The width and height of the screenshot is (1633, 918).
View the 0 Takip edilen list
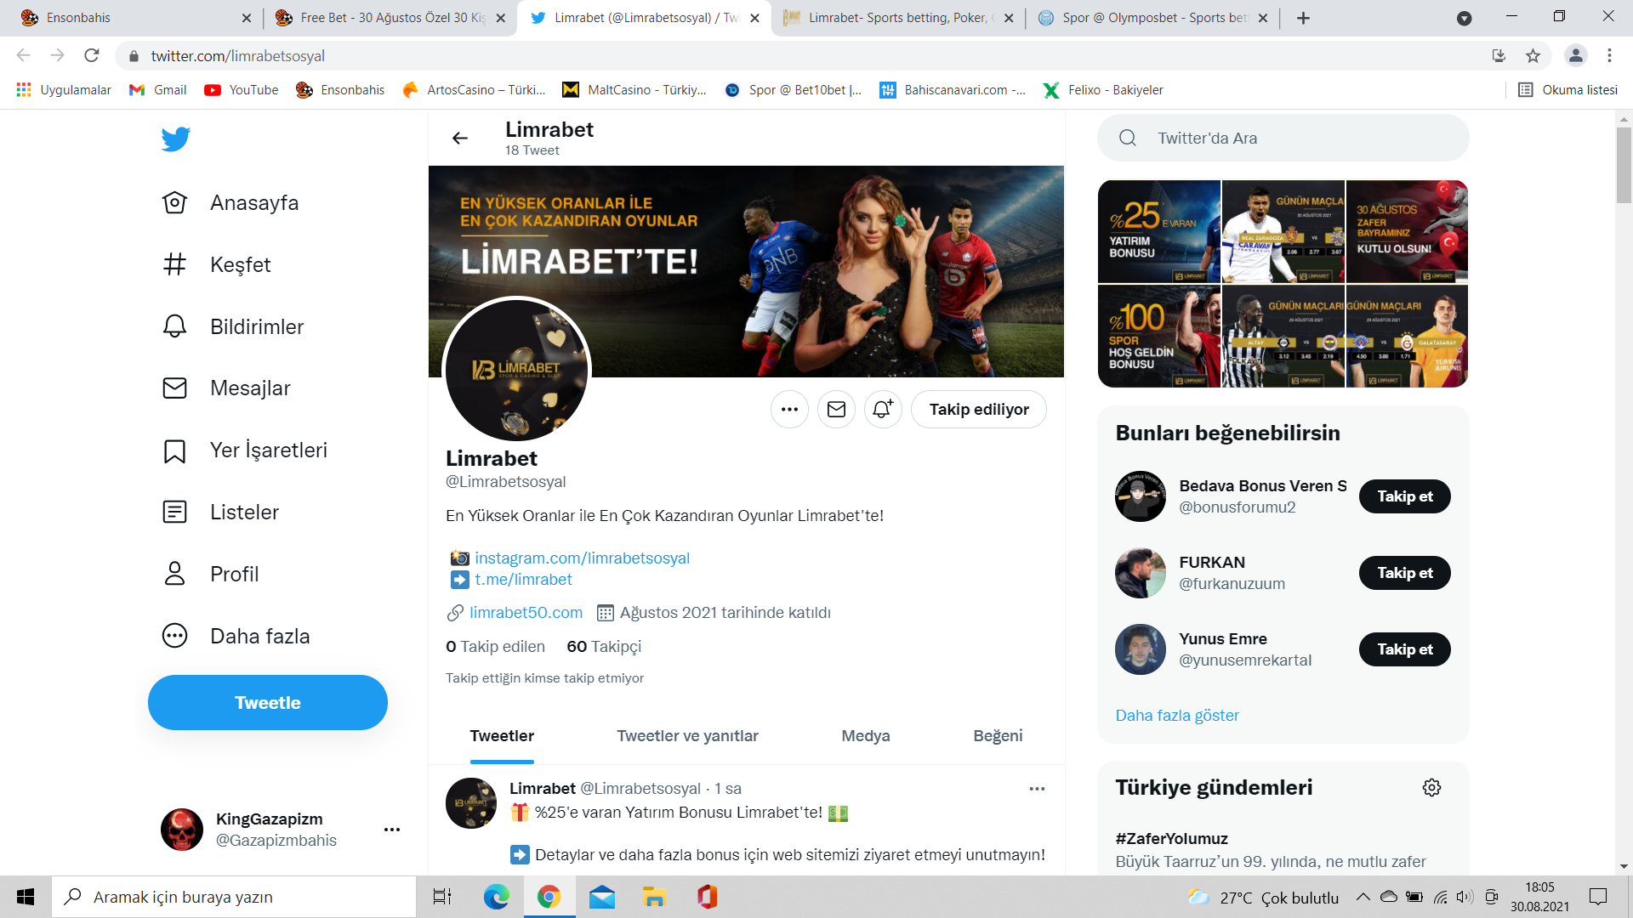pos(495,647)
